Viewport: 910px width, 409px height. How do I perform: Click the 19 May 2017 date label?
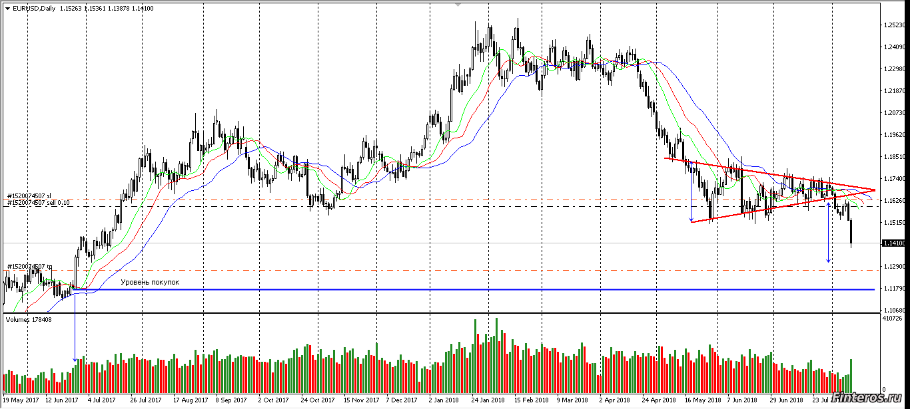point(21,400)
